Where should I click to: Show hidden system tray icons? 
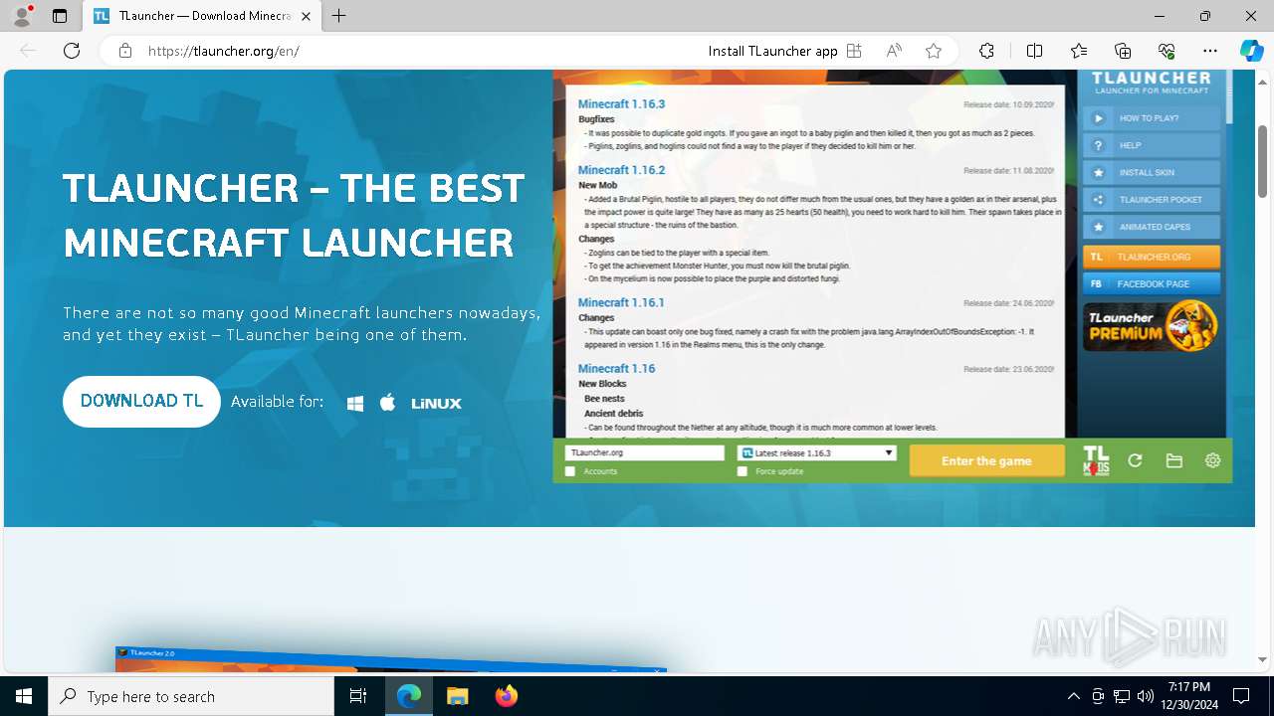tap(1073, 696)
